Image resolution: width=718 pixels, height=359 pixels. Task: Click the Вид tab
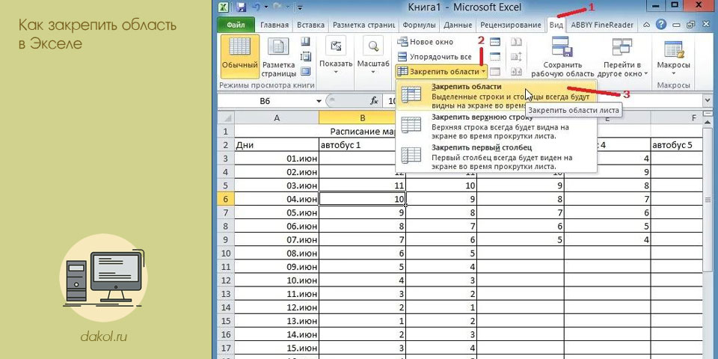[556, 25]
